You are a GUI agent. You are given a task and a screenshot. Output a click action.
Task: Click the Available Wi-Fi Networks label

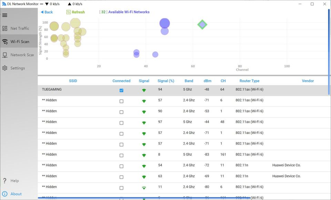click(x=128, y=12)
